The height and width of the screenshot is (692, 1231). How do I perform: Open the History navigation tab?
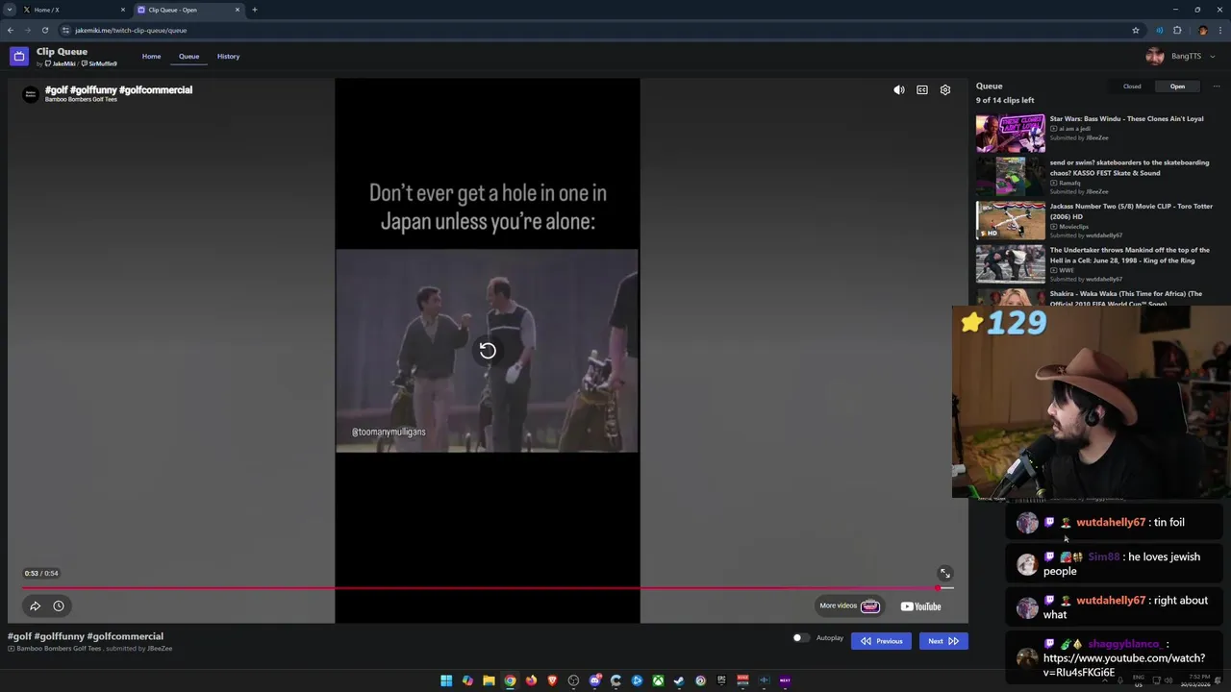pos(228,57)
